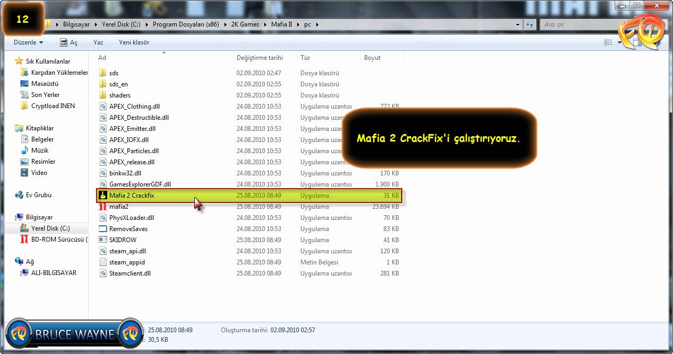Image resolution: width=673 pixels, height=354 pixels.
Task: Sort by Tür column header
Action: click(329, 58)
